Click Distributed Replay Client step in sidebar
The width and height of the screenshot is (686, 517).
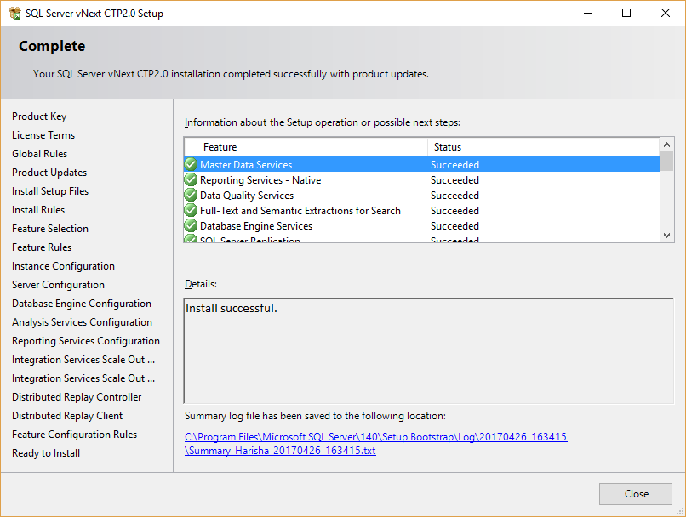coord(67,416)
